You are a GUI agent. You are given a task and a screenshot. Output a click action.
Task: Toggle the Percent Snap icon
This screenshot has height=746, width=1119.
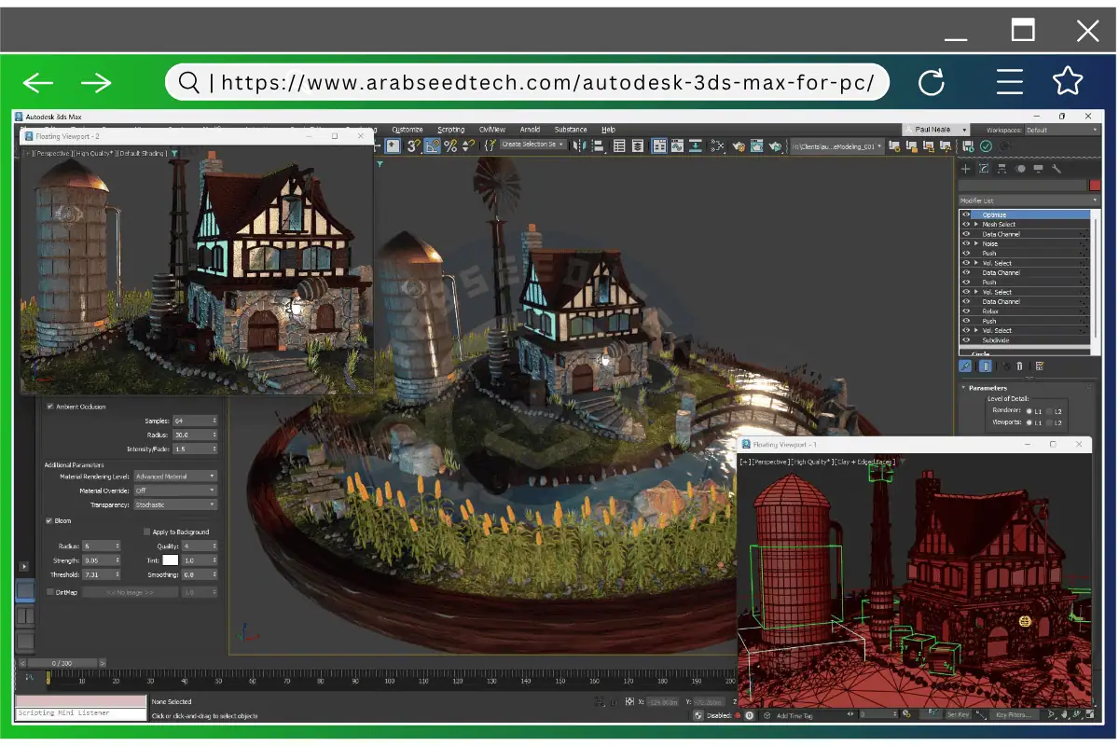[x=450, y=145]
